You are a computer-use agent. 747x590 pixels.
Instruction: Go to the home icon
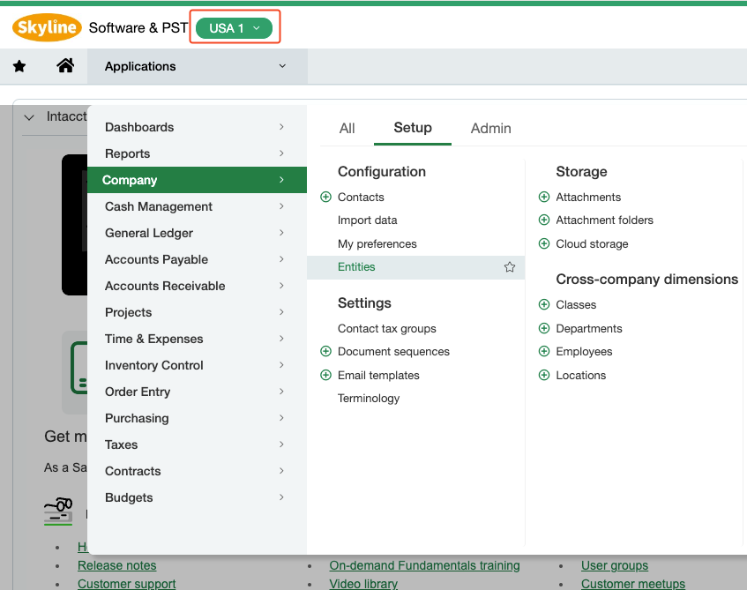tap(64, 66)
